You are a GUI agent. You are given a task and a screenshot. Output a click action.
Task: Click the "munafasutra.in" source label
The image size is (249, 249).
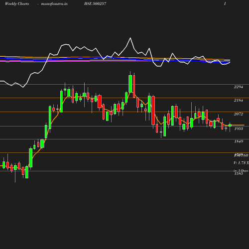54,3
